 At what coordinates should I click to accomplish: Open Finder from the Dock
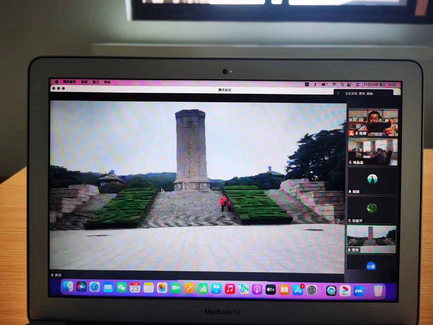point(68,287)
